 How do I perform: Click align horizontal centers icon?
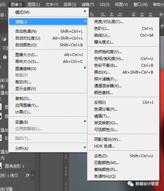click(111, 15)
